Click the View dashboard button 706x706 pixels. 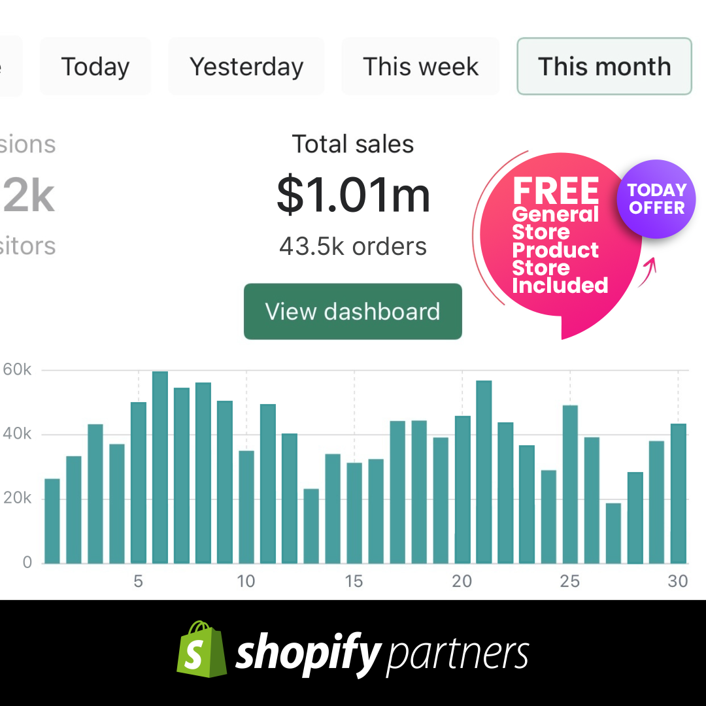[353, 312]
